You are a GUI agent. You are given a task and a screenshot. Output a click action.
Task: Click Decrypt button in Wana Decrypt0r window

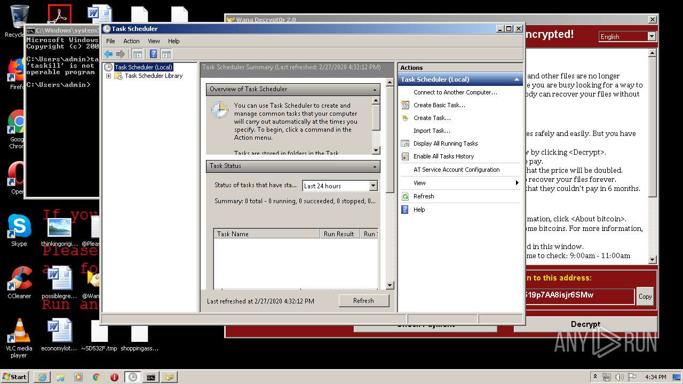585,324
